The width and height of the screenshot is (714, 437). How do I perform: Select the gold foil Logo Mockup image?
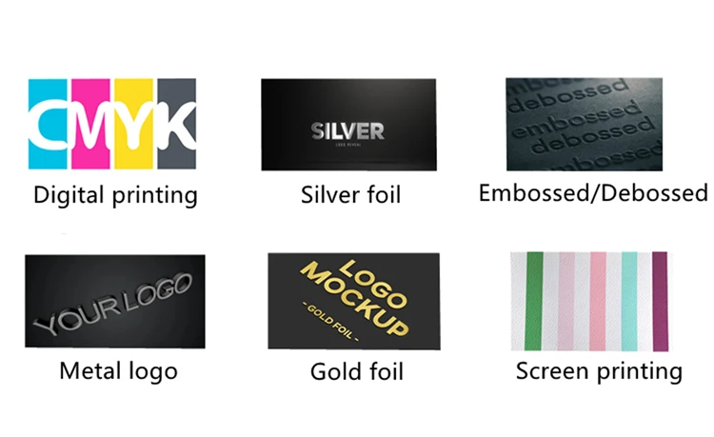354,302
